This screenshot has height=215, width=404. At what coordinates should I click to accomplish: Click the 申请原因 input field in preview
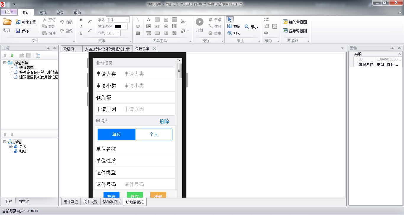pos(149,109)
